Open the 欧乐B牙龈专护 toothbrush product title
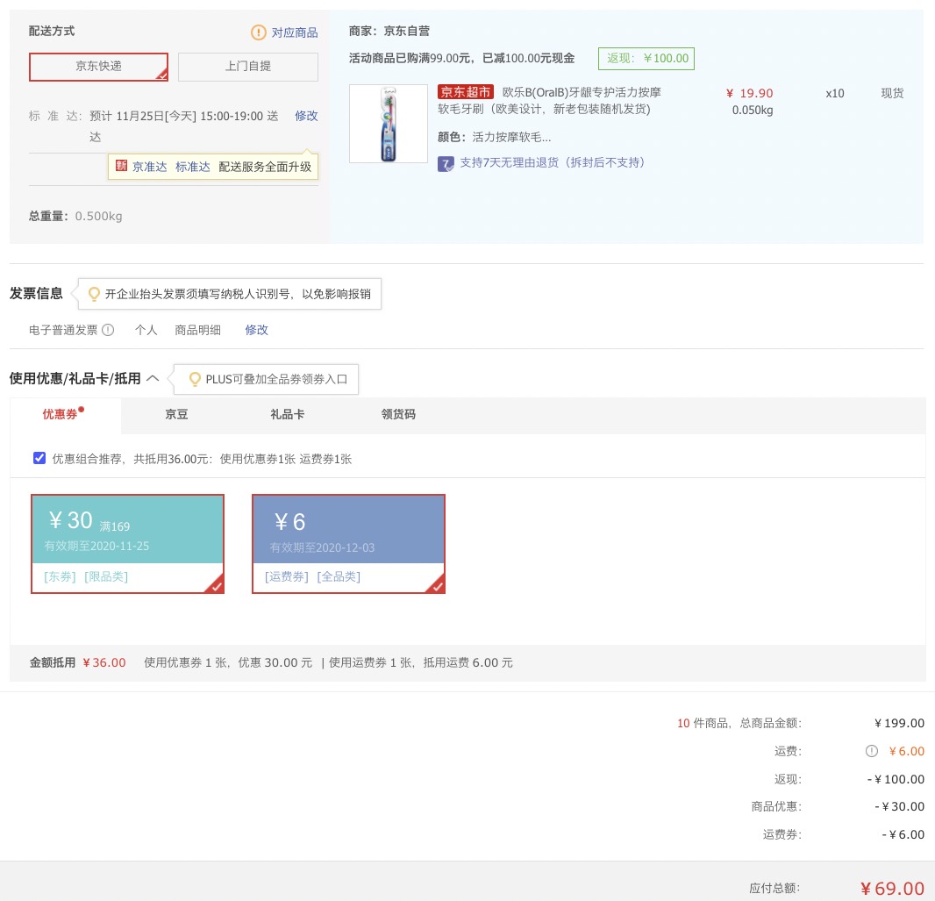935x901 pixels. point(549,101)
